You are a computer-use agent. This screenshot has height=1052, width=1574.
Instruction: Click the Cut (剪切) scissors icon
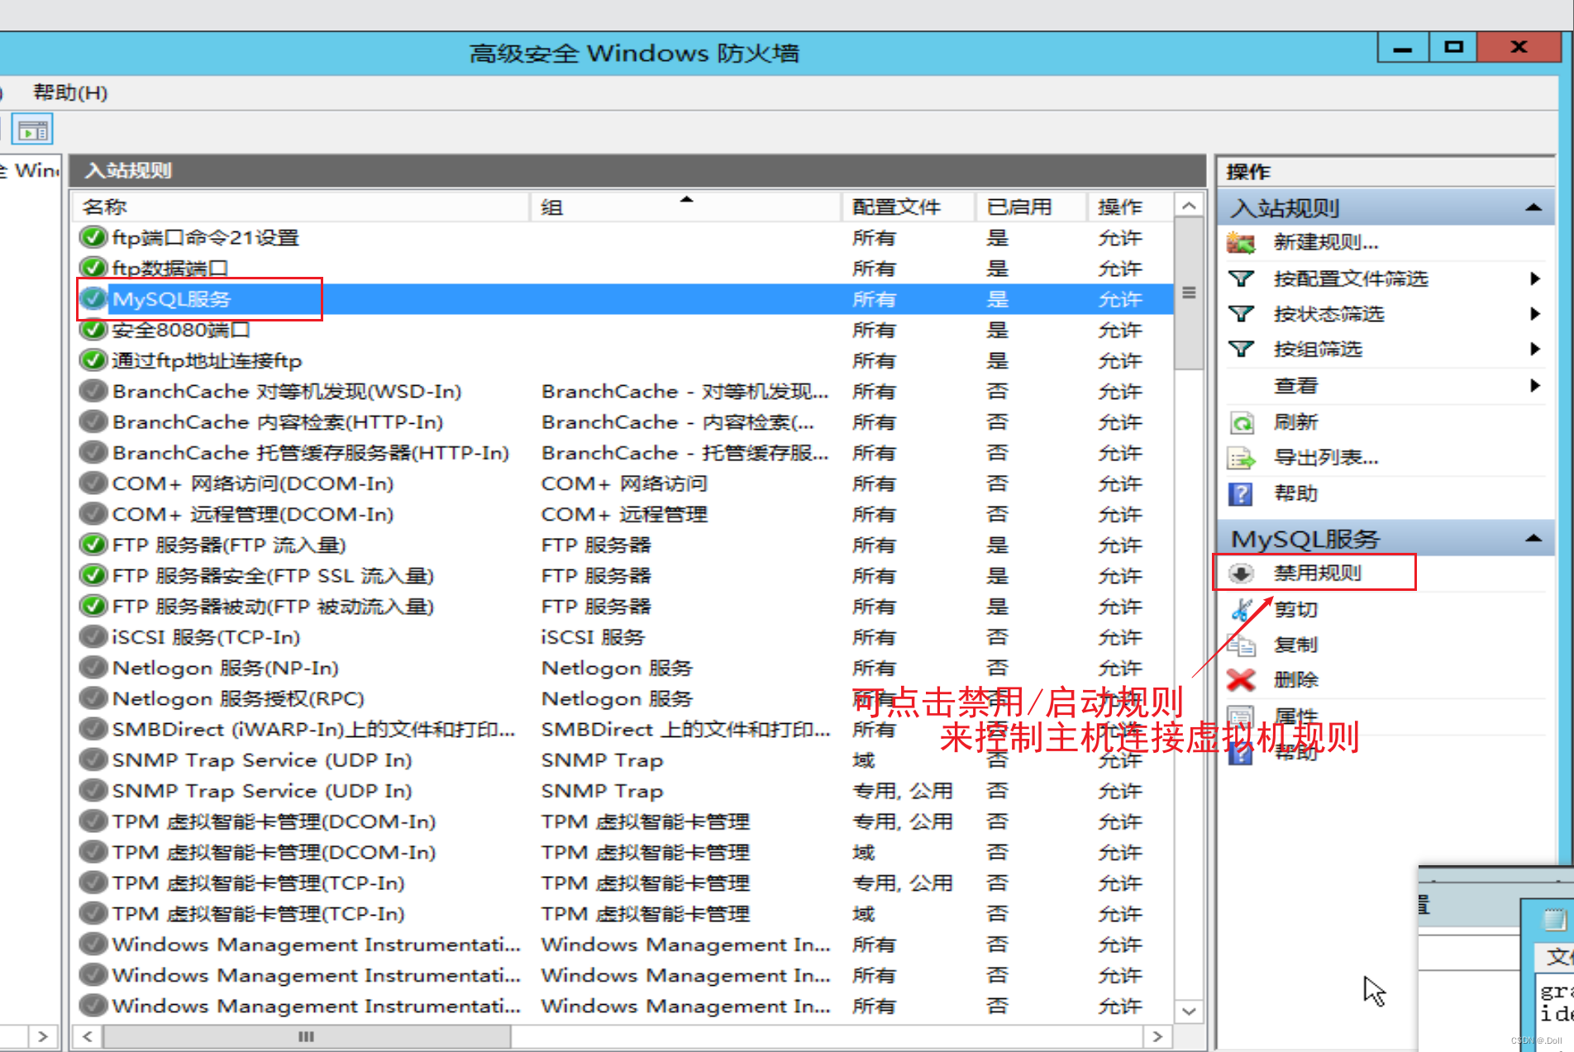pyautogui.click(x=1242, y=610)
